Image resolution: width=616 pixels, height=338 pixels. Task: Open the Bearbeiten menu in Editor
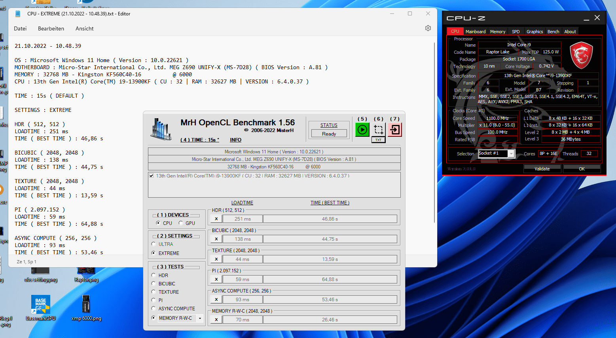[51, 28]
